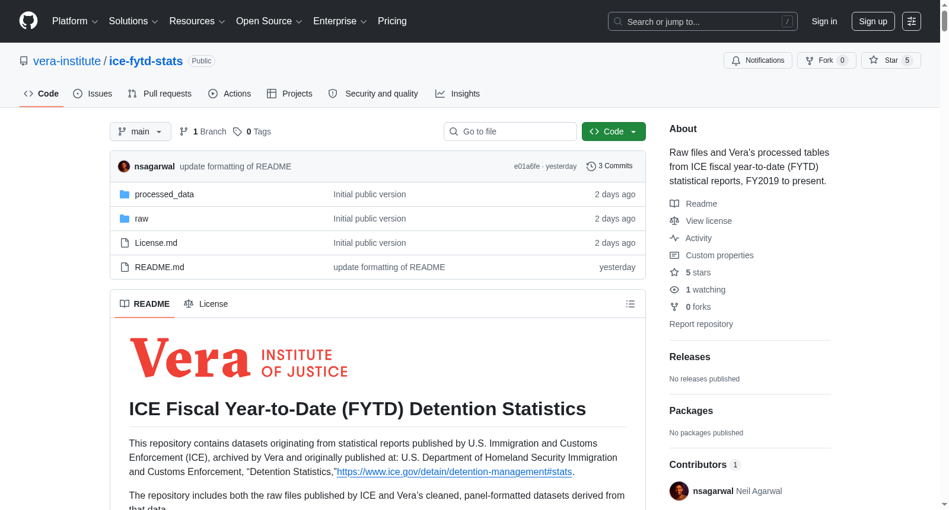Open the main branch selector dropdown
Image resolution: width=949 pixels, height=510 pixels.
click(x=141, y=131)
